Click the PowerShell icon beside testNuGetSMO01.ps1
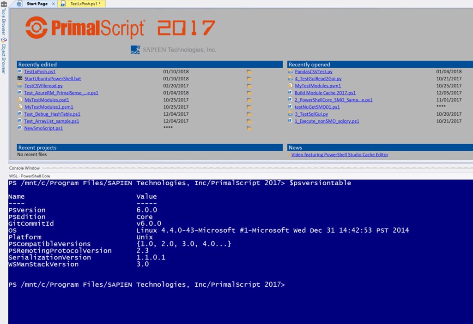473x324 pixels. (290, 106)
